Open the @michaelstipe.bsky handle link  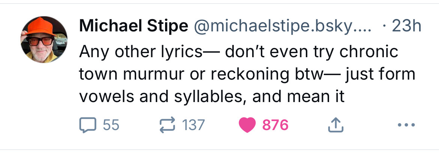point(281,26)
